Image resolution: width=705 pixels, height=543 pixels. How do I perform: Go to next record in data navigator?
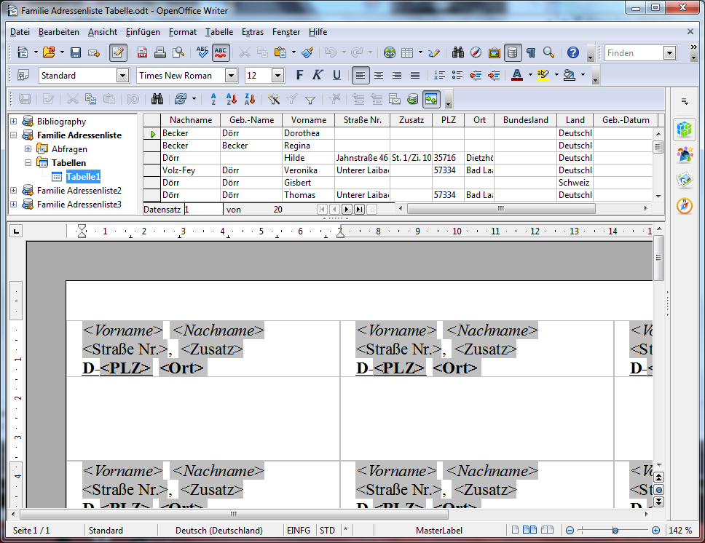(347, 210)
